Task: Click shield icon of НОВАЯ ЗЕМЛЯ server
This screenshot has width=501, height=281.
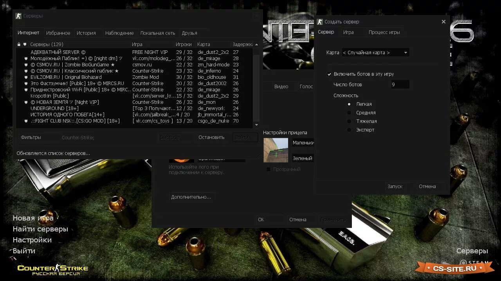Action: pos(26,102)
